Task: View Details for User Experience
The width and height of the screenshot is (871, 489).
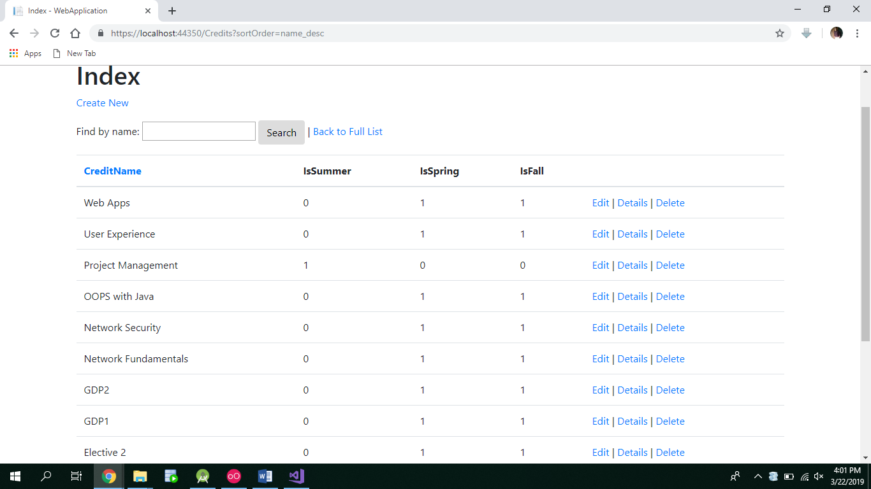Action: [x=633, y=234]
